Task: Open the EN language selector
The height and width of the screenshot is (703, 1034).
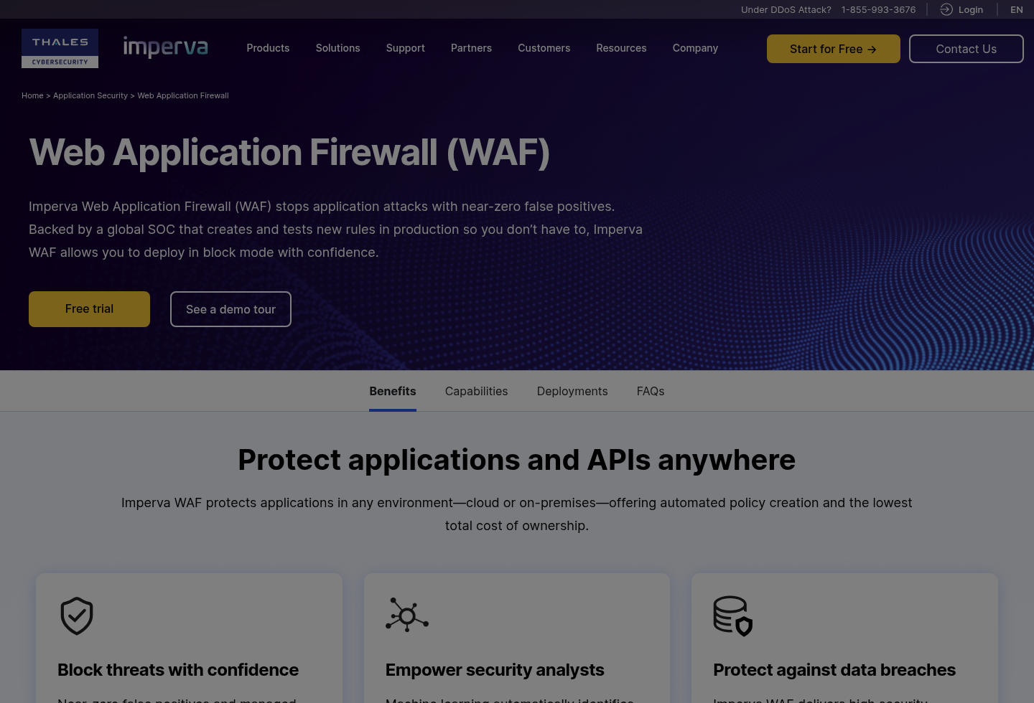Action: coord(1017,9)
